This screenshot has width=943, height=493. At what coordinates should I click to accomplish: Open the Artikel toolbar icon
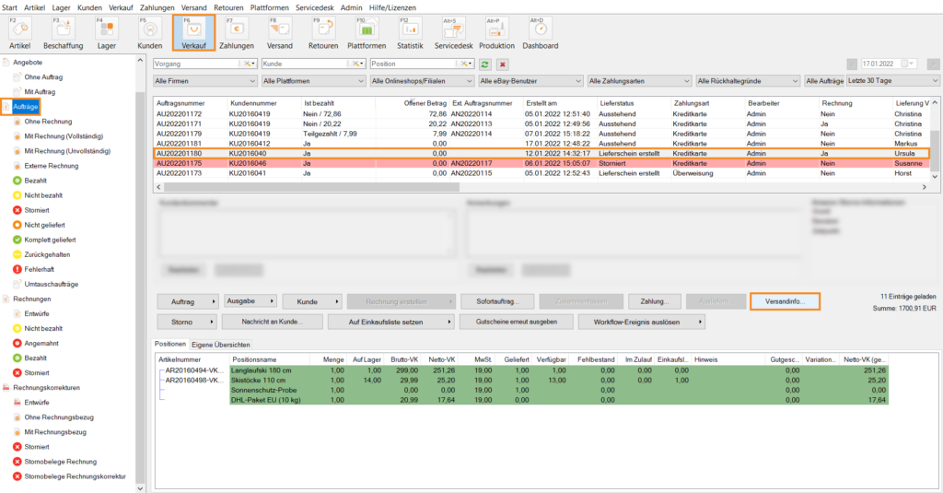point(20,32)
